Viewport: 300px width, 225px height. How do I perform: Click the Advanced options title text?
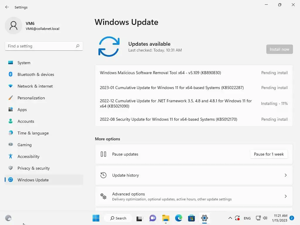(x=128, y=194)
